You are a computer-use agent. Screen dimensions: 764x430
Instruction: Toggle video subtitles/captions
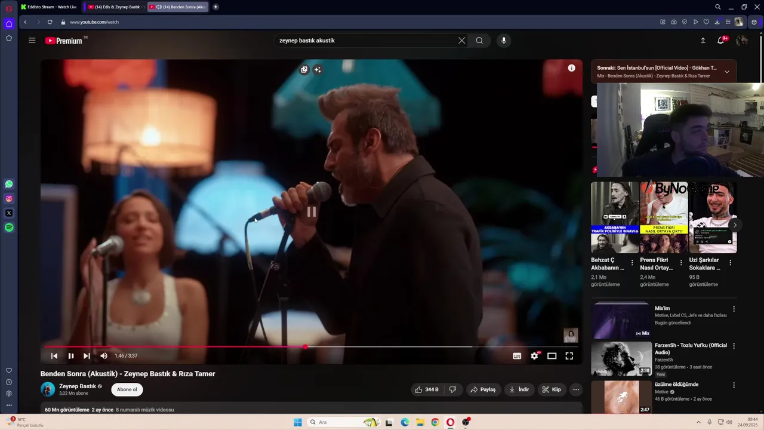(x=517, y=356)
